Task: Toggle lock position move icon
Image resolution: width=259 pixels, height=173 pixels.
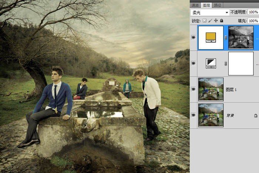Action: tap(216, 20)
